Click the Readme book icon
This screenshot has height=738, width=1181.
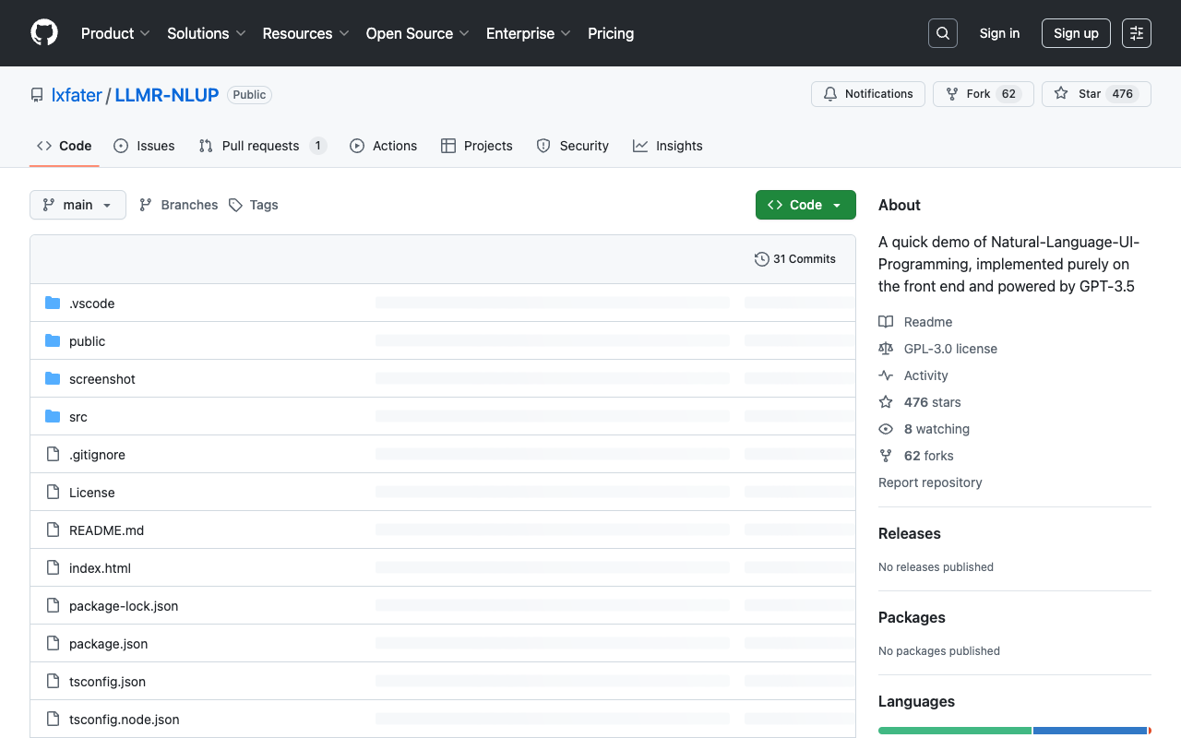click(x=886, y=322)
